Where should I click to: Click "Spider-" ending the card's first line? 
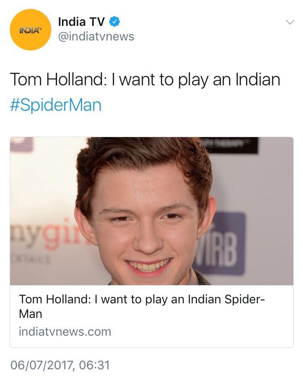(x=244, y=300)
